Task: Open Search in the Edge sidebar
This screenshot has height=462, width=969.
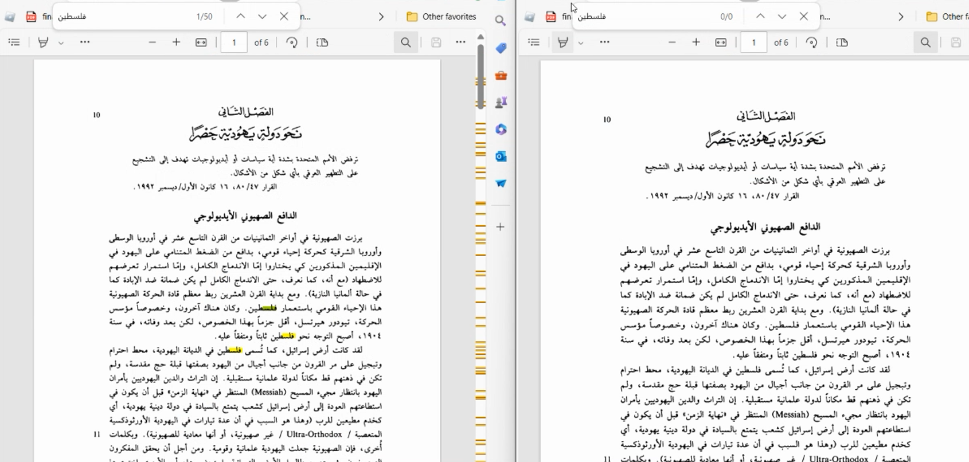Action: (x=501, y=21)
